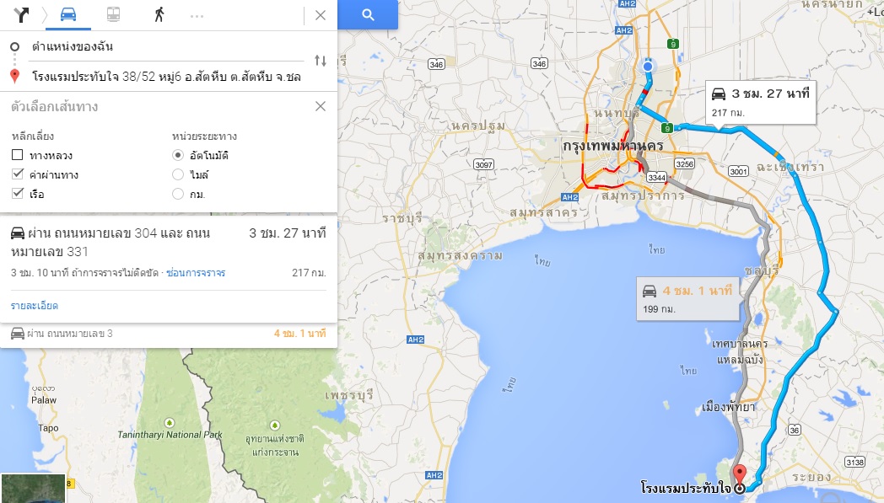Switch to public transit travel mode
Screen dimensions: 884x503
113,14
